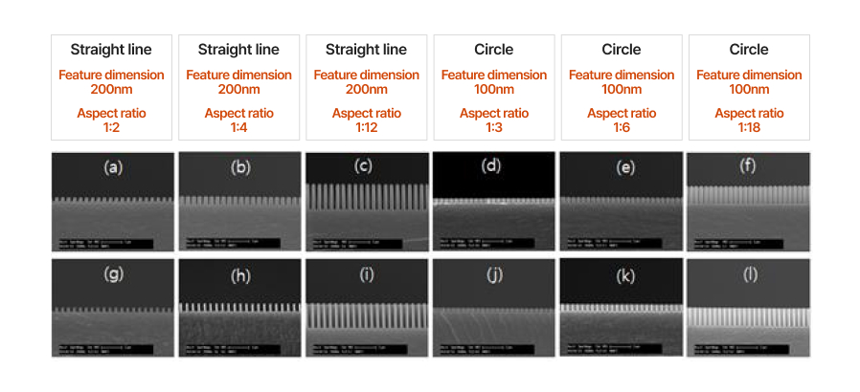
Task: Select Straight line card with aspect ratio 1:2
Action: point(111,88)
